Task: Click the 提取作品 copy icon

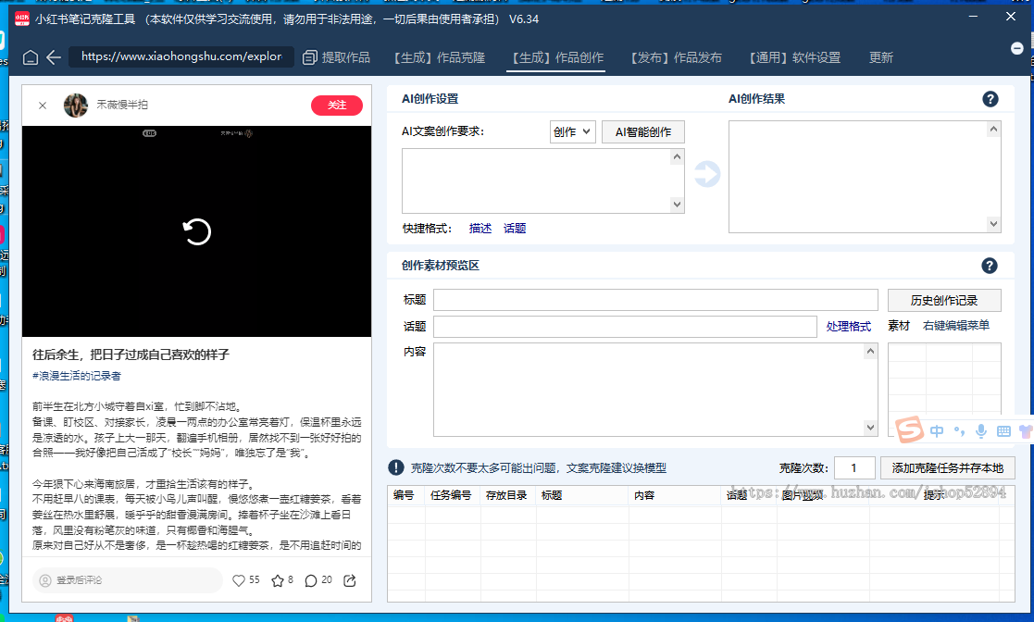Action: tap(309, 58)
